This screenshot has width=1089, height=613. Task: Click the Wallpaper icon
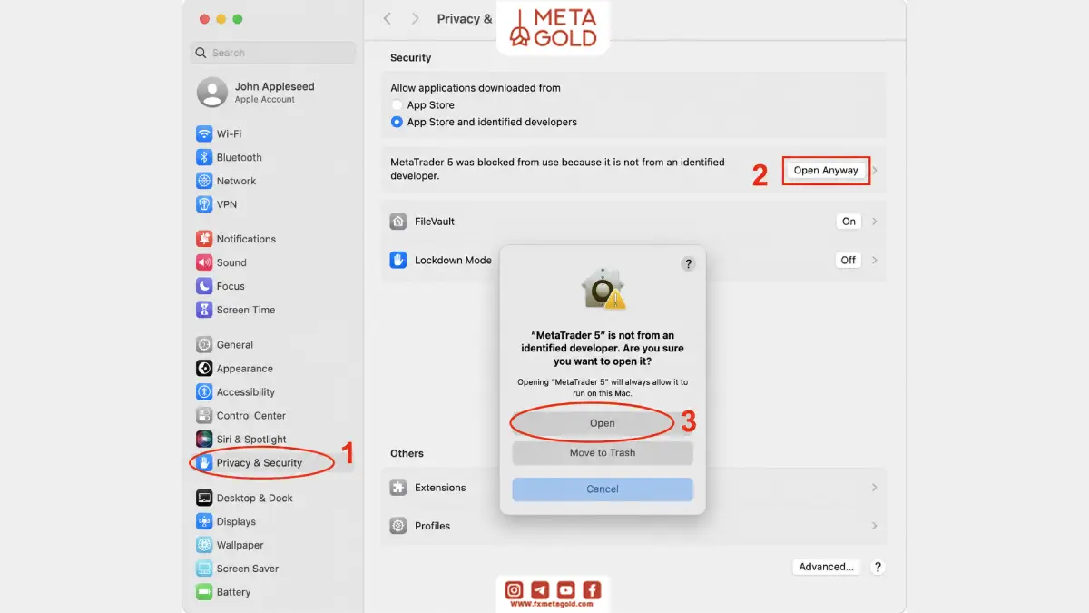[204, 545]
